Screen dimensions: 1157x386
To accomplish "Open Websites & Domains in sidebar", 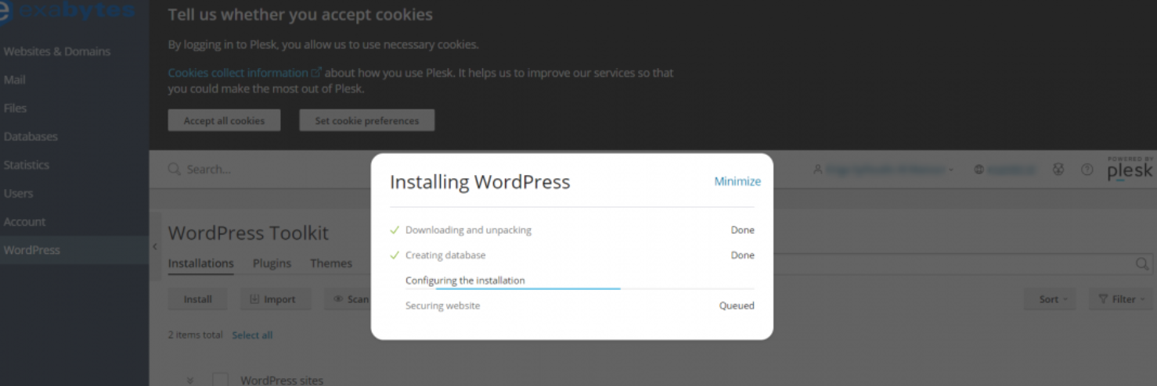I will click(x=57, y=52).
